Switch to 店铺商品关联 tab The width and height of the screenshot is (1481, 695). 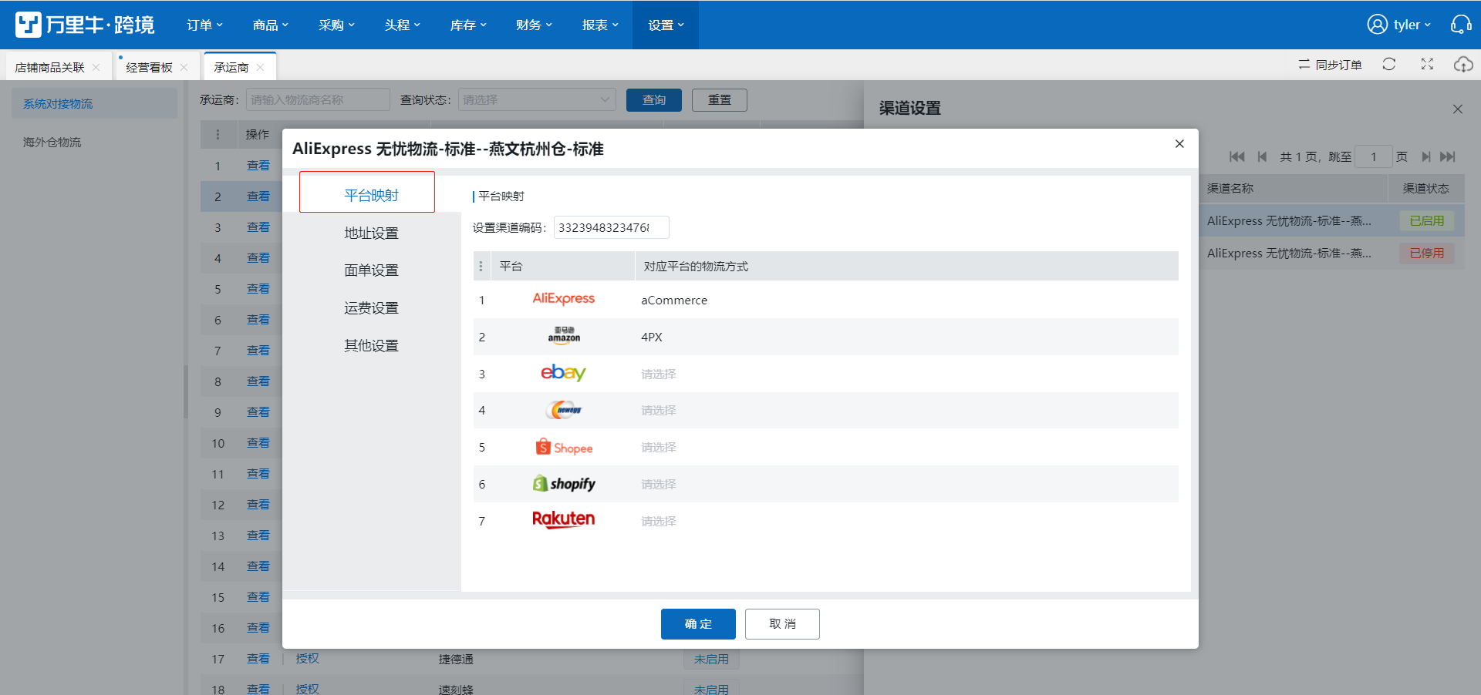click(x=49, y=67)
